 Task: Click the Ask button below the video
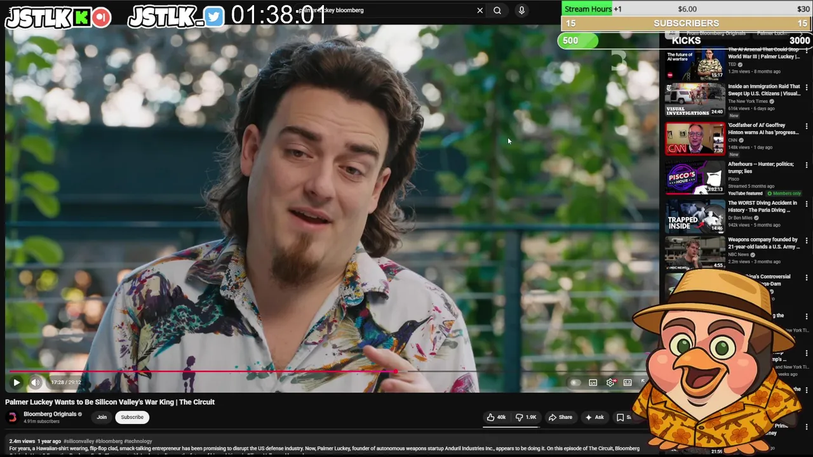[595, 417]
